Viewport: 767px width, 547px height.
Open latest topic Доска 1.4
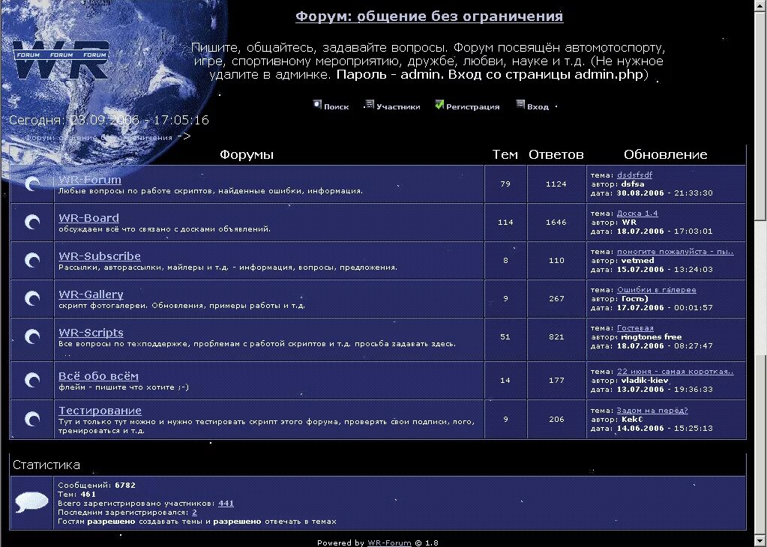(x=637, y=213)
